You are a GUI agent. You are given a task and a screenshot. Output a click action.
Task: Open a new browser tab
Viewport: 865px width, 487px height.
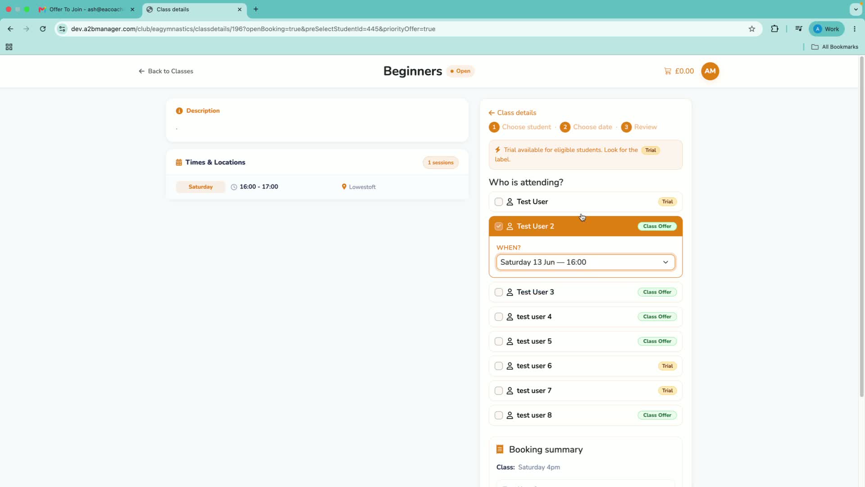tap(256, 9)
